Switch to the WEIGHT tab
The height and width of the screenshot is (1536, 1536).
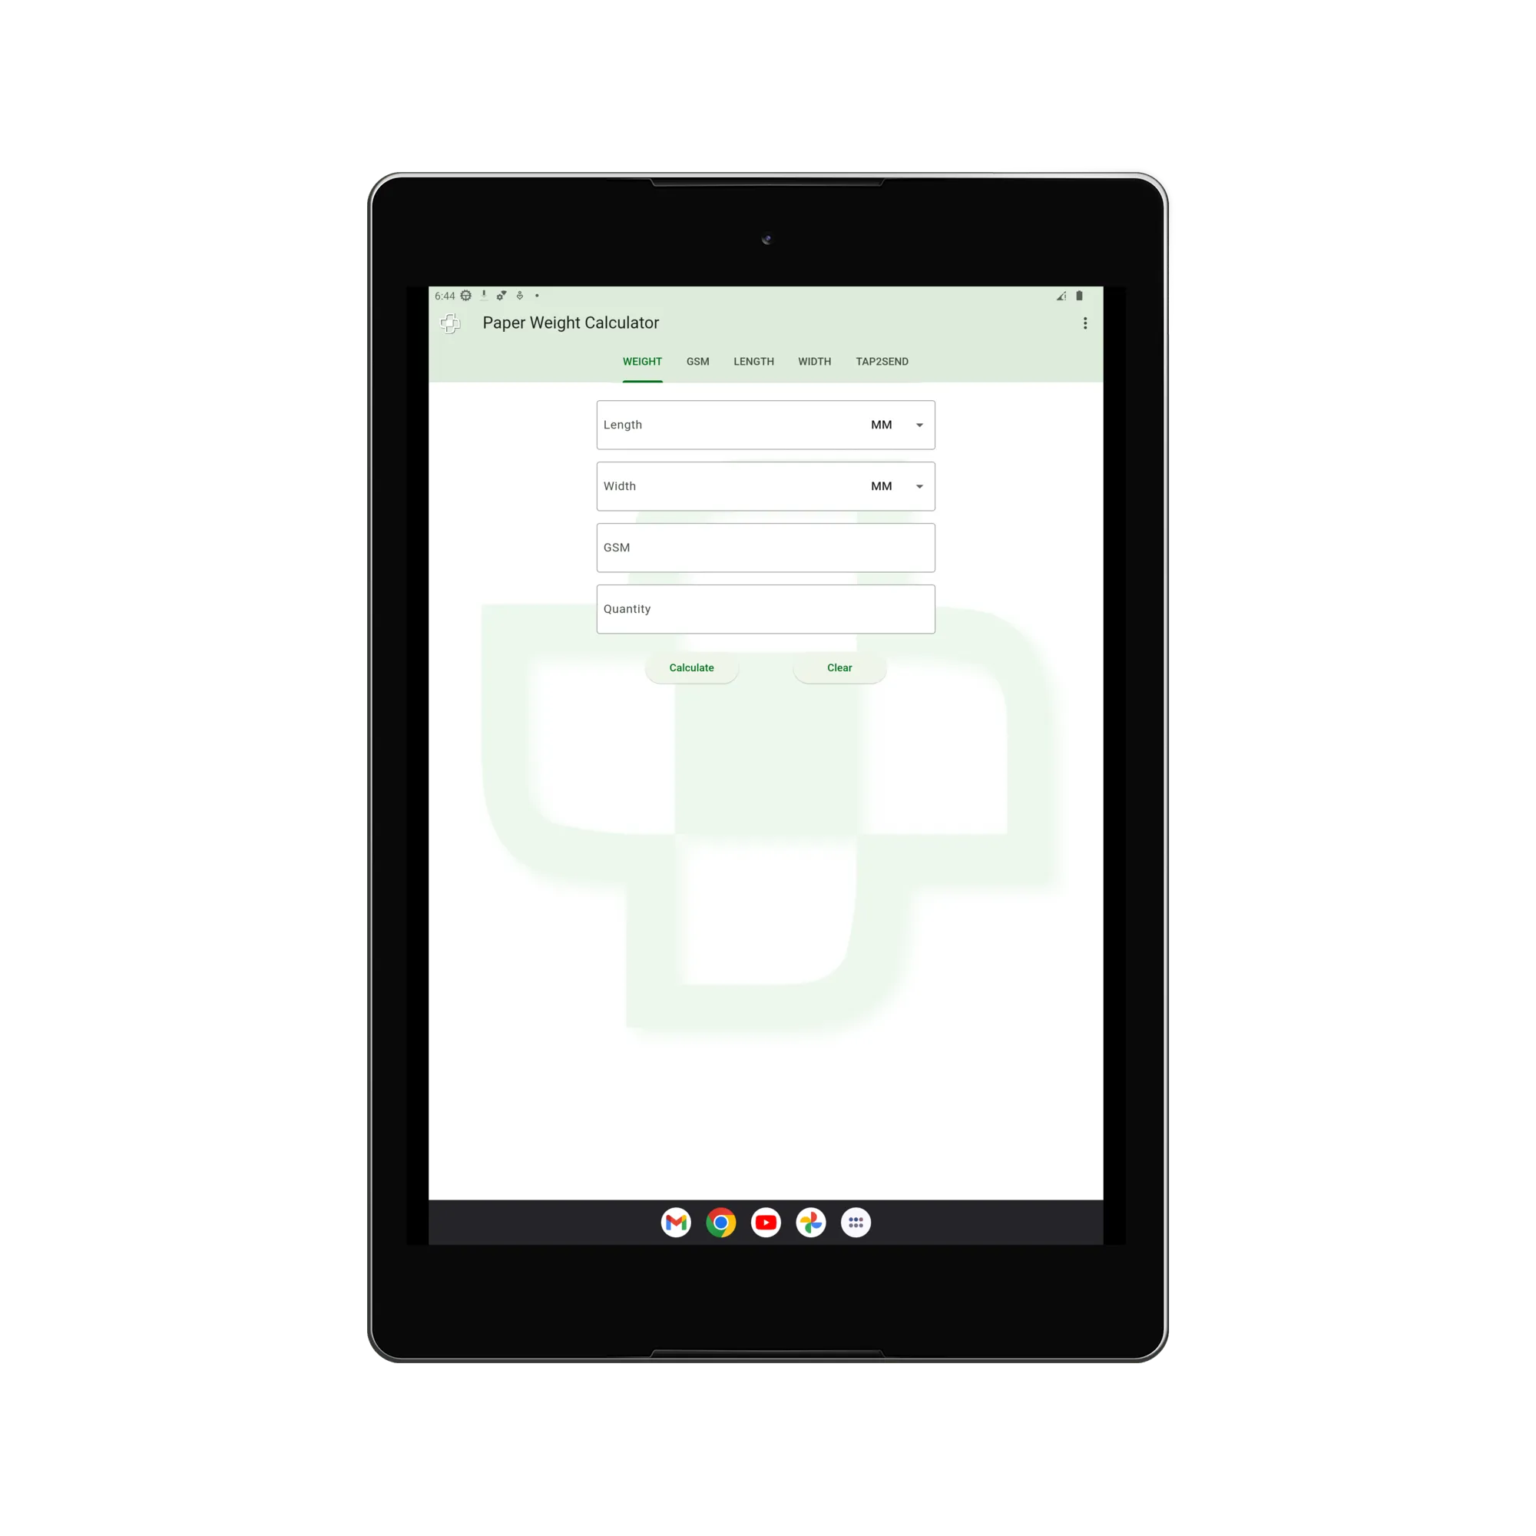click(641, 362)
